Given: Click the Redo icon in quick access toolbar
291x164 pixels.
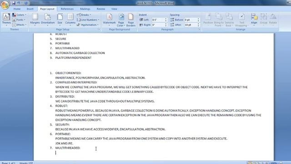Looking at the screenshot, I should (x=26, y=3).
